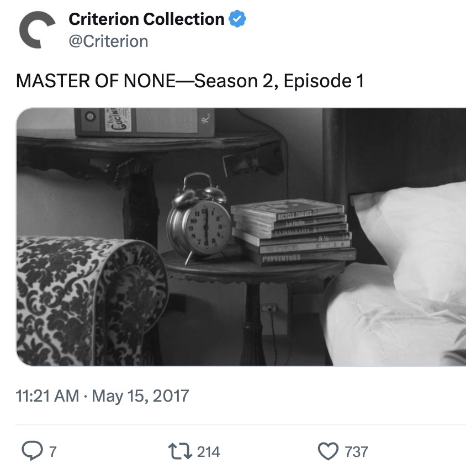466x474 pixels.
Task: Click the blue verified badge
Action: [237, 19]
